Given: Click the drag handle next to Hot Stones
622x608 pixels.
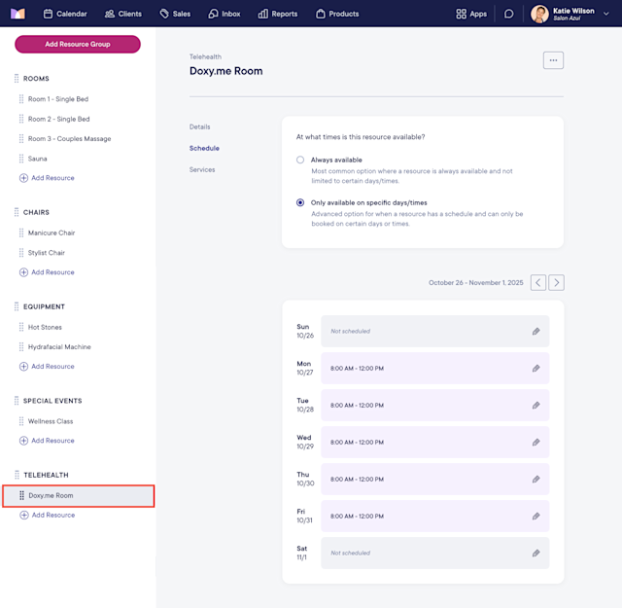Looking at the screenshot, I should point(21,327).
